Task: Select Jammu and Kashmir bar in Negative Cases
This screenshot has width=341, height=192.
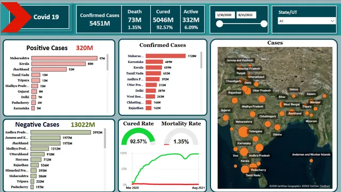Action: [45, 138]
